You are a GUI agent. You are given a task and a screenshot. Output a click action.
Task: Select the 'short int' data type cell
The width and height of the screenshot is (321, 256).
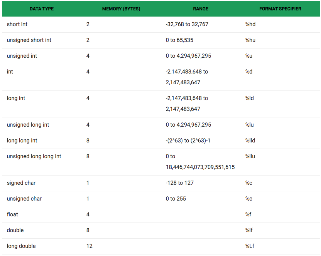(x=17, y=24)
